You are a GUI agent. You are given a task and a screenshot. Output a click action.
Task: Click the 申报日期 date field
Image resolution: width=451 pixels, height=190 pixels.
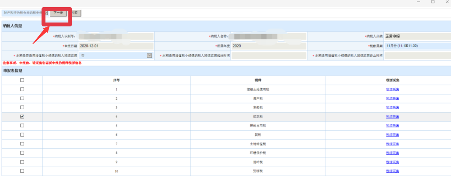(116, 46)
